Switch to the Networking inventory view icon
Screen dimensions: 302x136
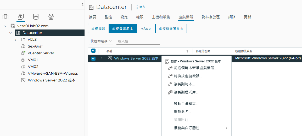[51, 17]
